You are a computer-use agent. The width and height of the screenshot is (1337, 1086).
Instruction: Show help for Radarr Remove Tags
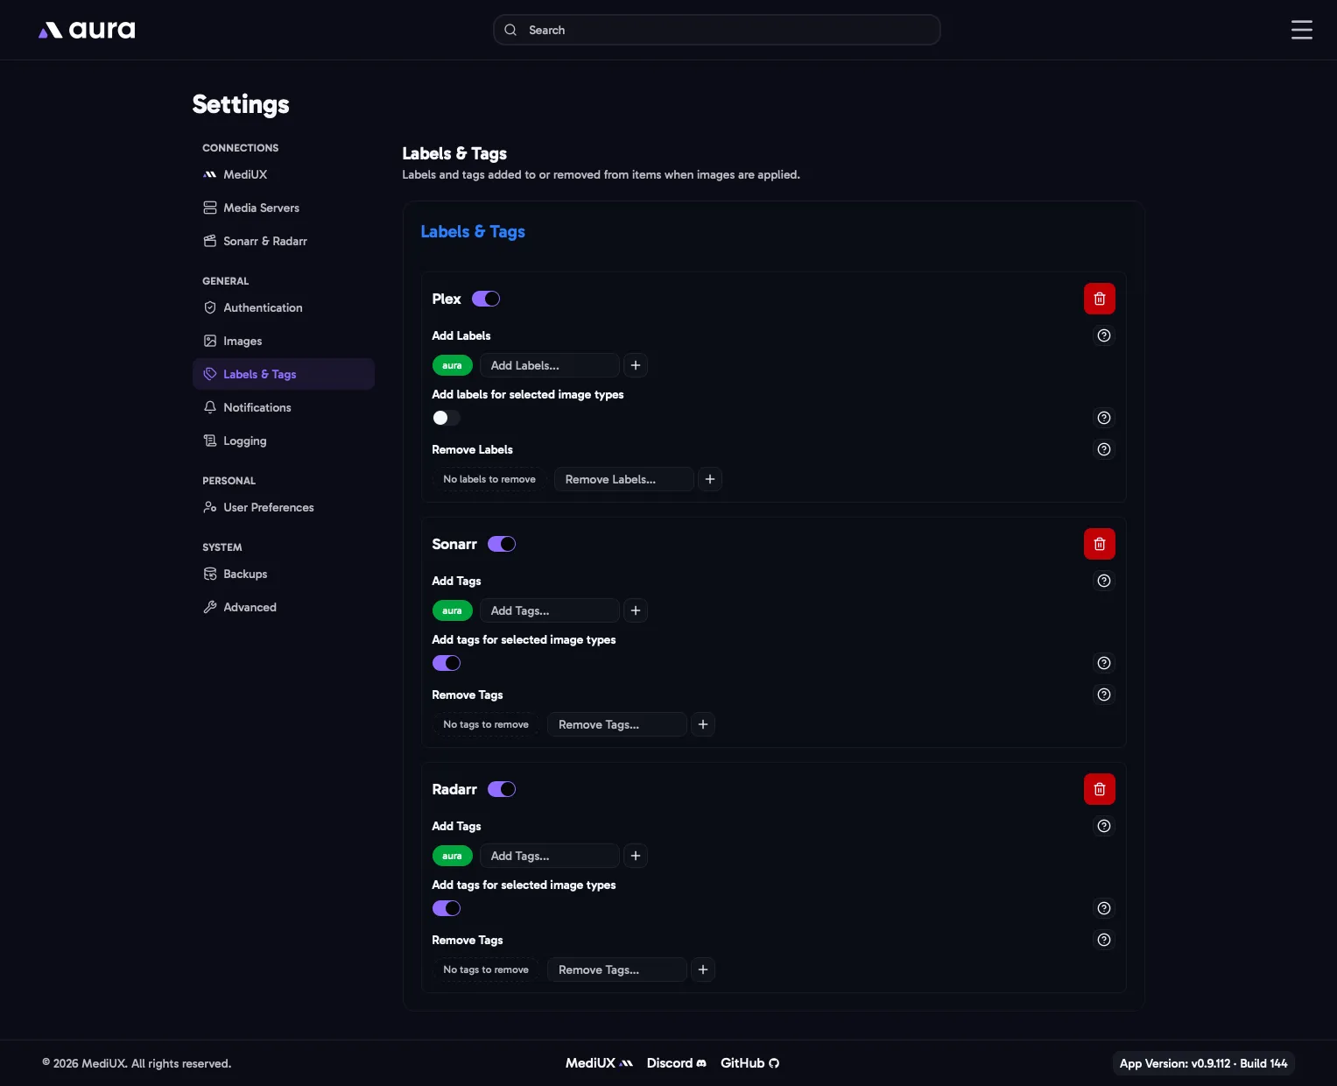[1104, 940]
